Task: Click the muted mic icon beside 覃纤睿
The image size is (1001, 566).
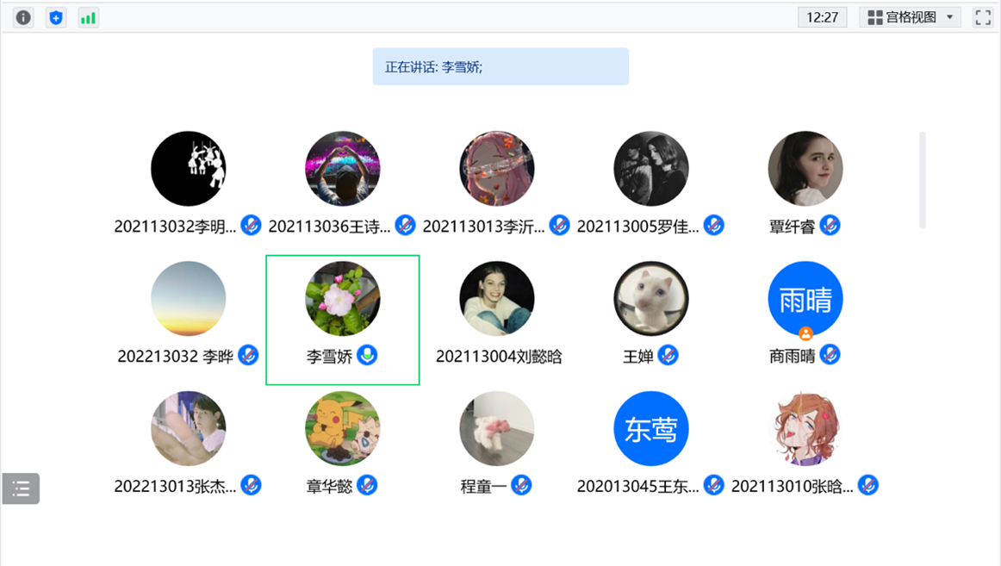Action: pyautogui.click(x=830, y=225)
